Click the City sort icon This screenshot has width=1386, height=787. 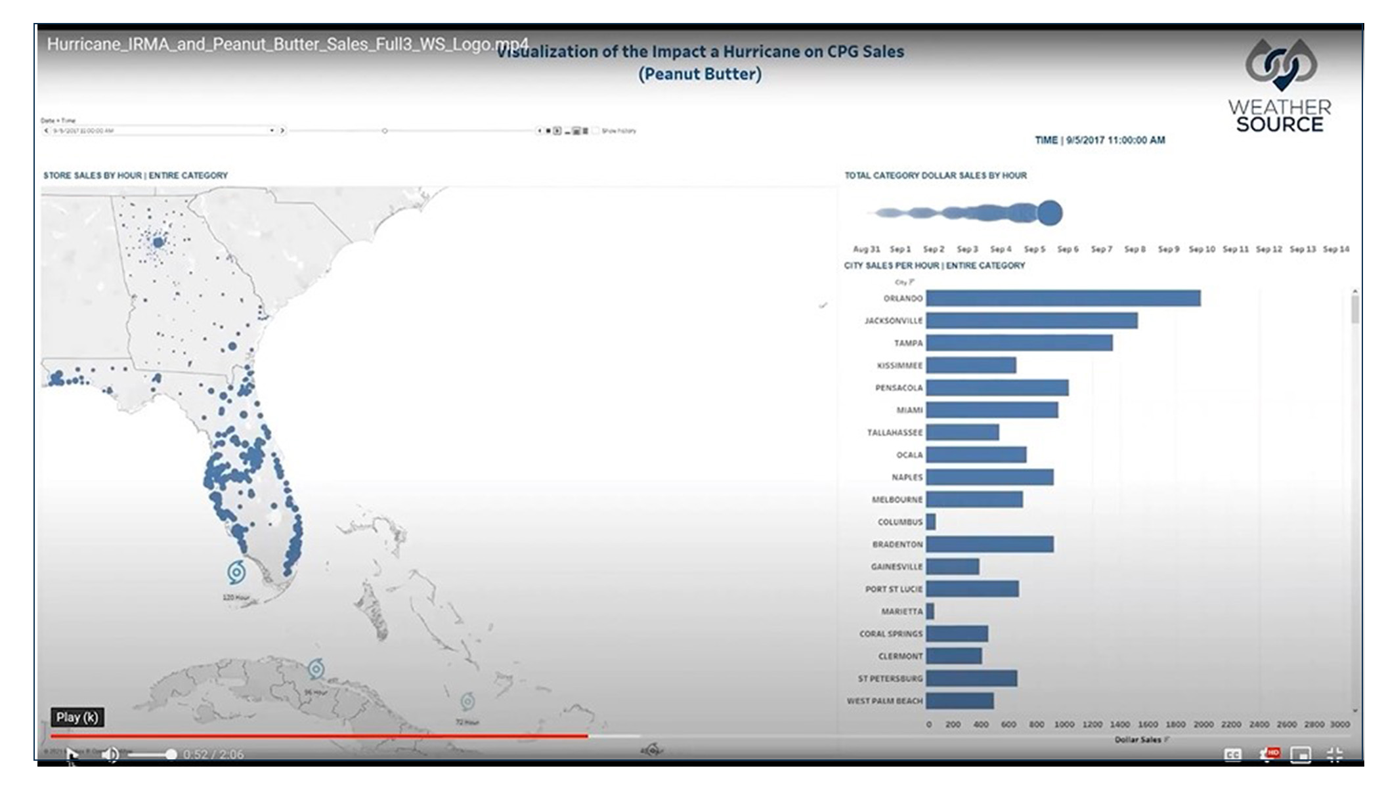(x=911, y=282)
